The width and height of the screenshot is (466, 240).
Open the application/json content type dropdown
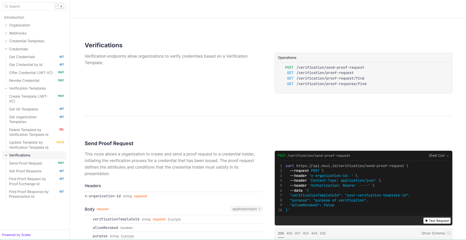pos(246,209)
